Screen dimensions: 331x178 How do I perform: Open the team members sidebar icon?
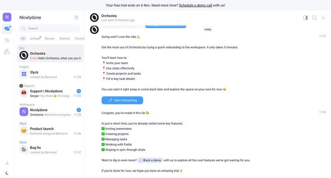(x=7, y=51)
